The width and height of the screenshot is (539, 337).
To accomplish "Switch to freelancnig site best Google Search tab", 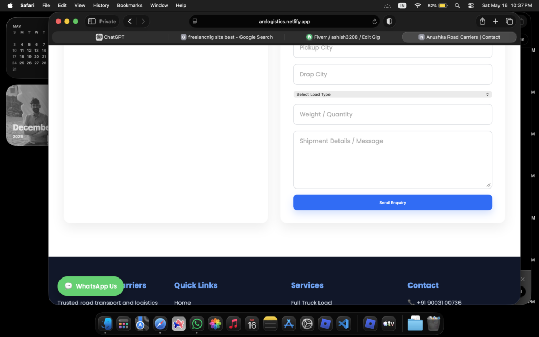I will click(x=226, y=37).
